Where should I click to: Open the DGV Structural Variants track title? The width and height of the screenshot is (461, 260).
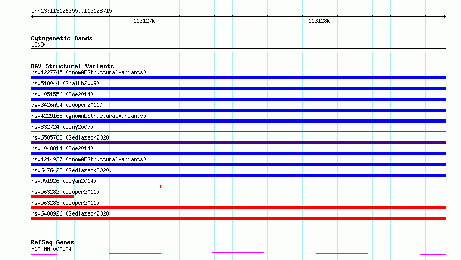(73, 66)
